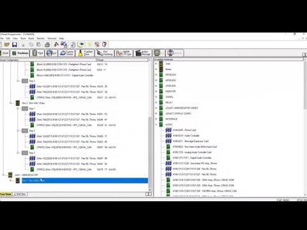This screenshot has height=230, width=307.
Task: Switch to the Tree View bottom tab
Action: point(6,194)
